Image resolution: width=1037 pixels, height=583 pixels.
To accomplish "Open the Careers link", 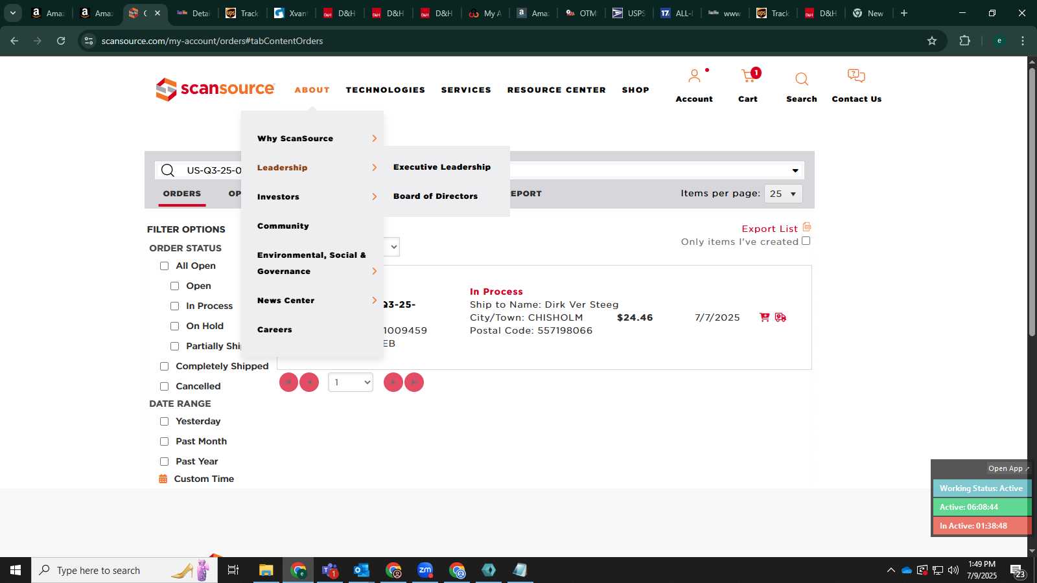I will pyautogui.click(x=275, y=330).
